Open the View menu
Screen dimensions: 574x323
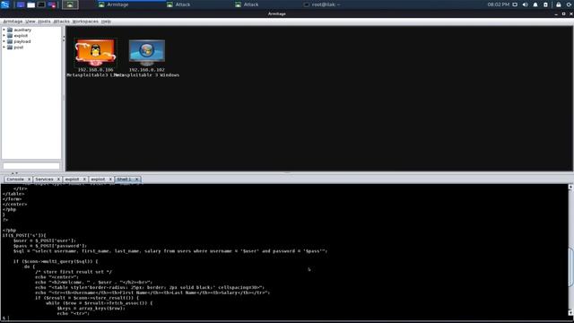[30, 22]
